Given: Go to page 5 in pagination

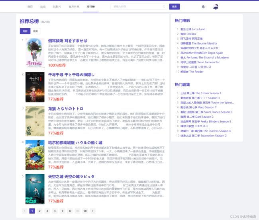Looking at the screenshot, I should 62,211.
